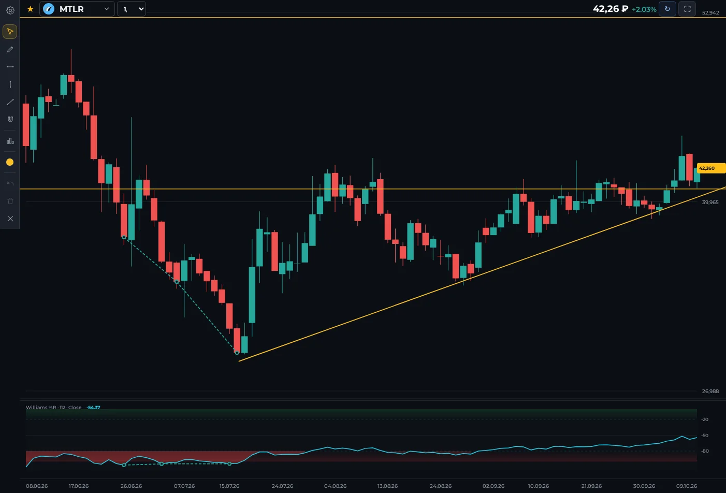Open the MTLR ticker dropdown
The height and width of the screenshot is (493, 726).
[x=77, y=9]
